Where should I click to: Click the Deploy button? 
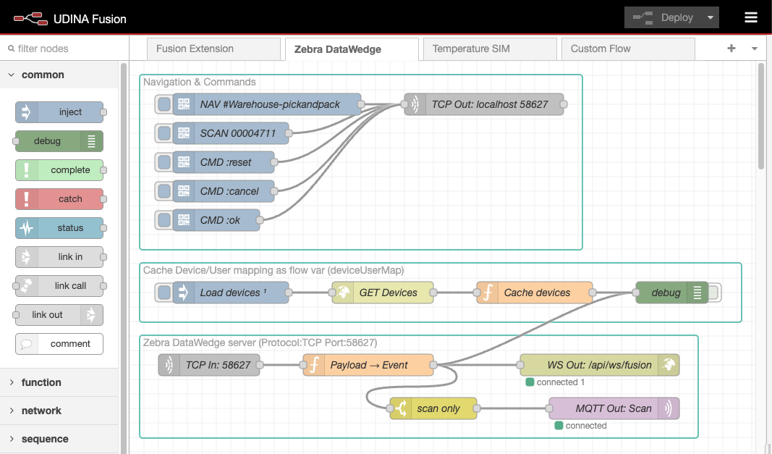click(x=663, y=17)
